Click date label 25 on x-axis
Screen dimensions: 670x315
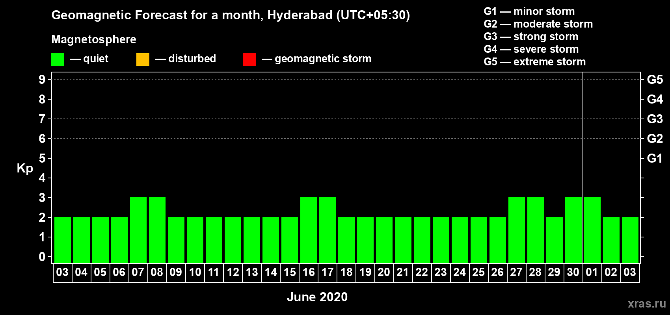(x=478, y=272)
